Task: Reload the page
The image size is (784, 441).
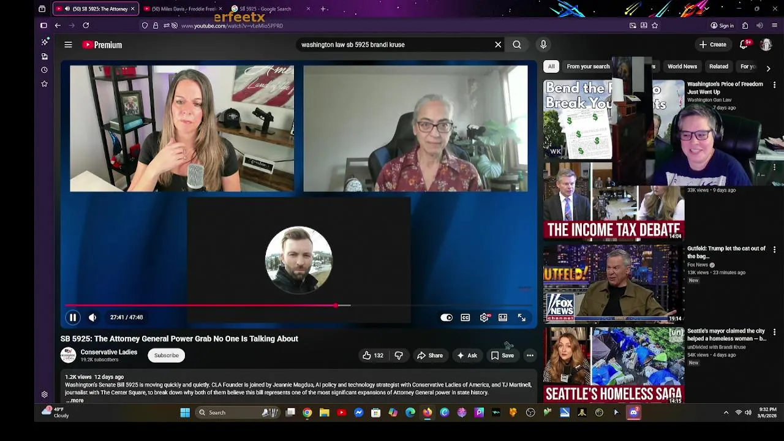Action: tap(86, 26)
